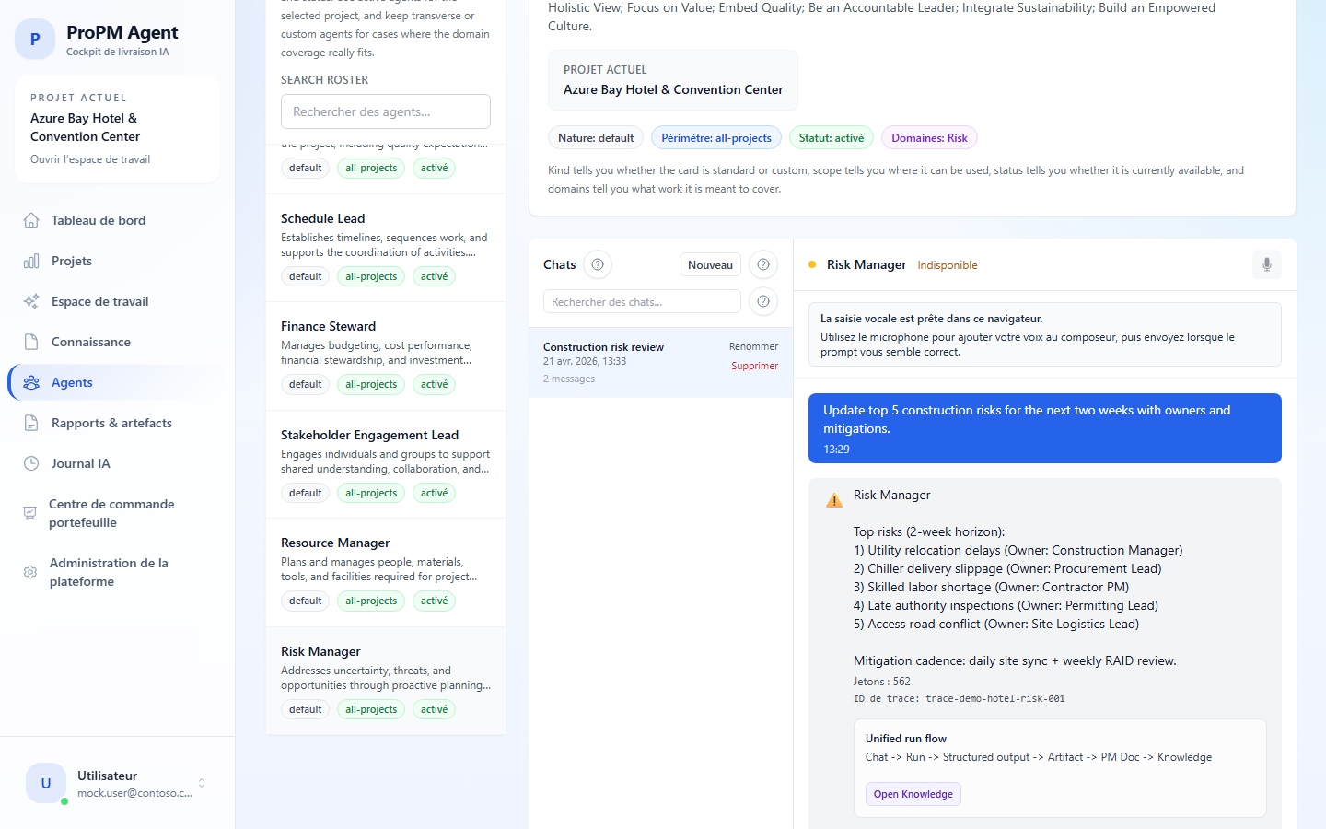Image resolution: width=1326 pixels, height=829 pixels.
Task: Select the Projets bar-chart icon
Action: click(x=30, y=261)
